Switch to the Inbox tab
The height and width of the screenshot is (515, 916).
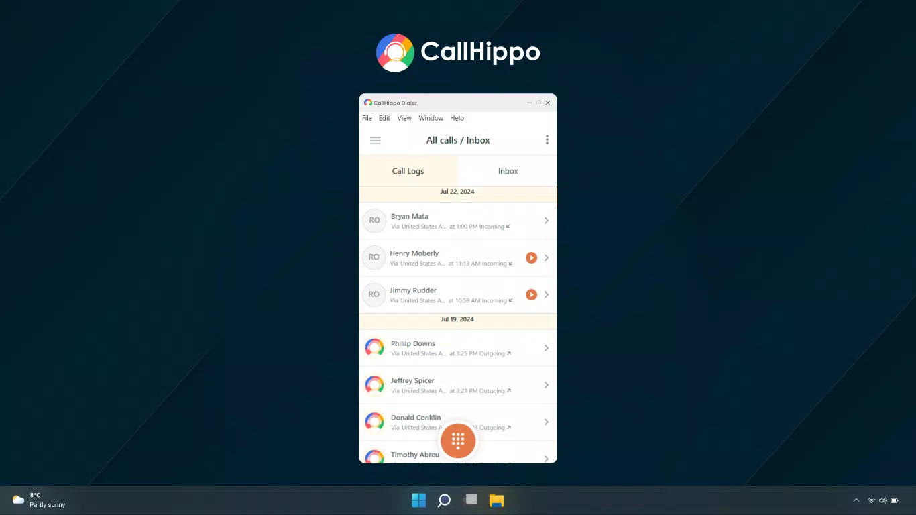pyautogui.click(x=508, y=171)
